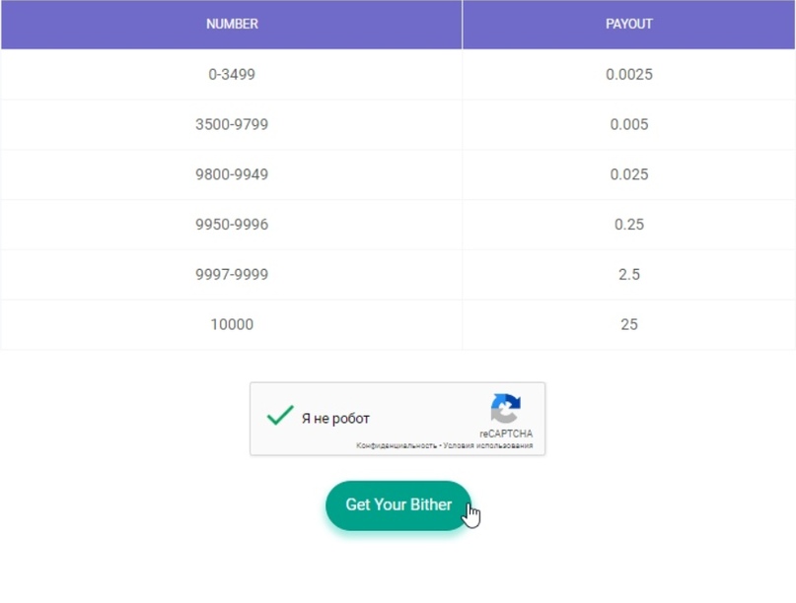Open the Условия использования terms link
Screen dimensions: 796x603
pos(487,445)
